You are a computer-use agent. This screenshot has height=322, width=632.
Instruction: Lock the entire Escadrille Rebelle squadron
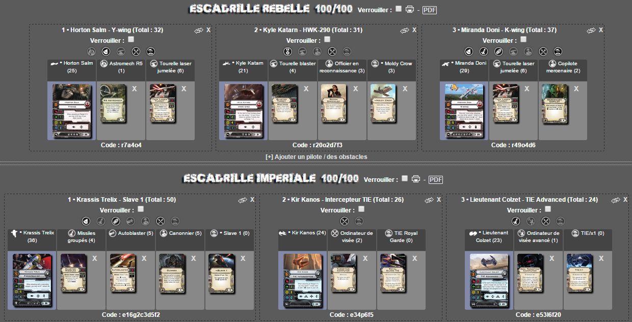point(399,9)
